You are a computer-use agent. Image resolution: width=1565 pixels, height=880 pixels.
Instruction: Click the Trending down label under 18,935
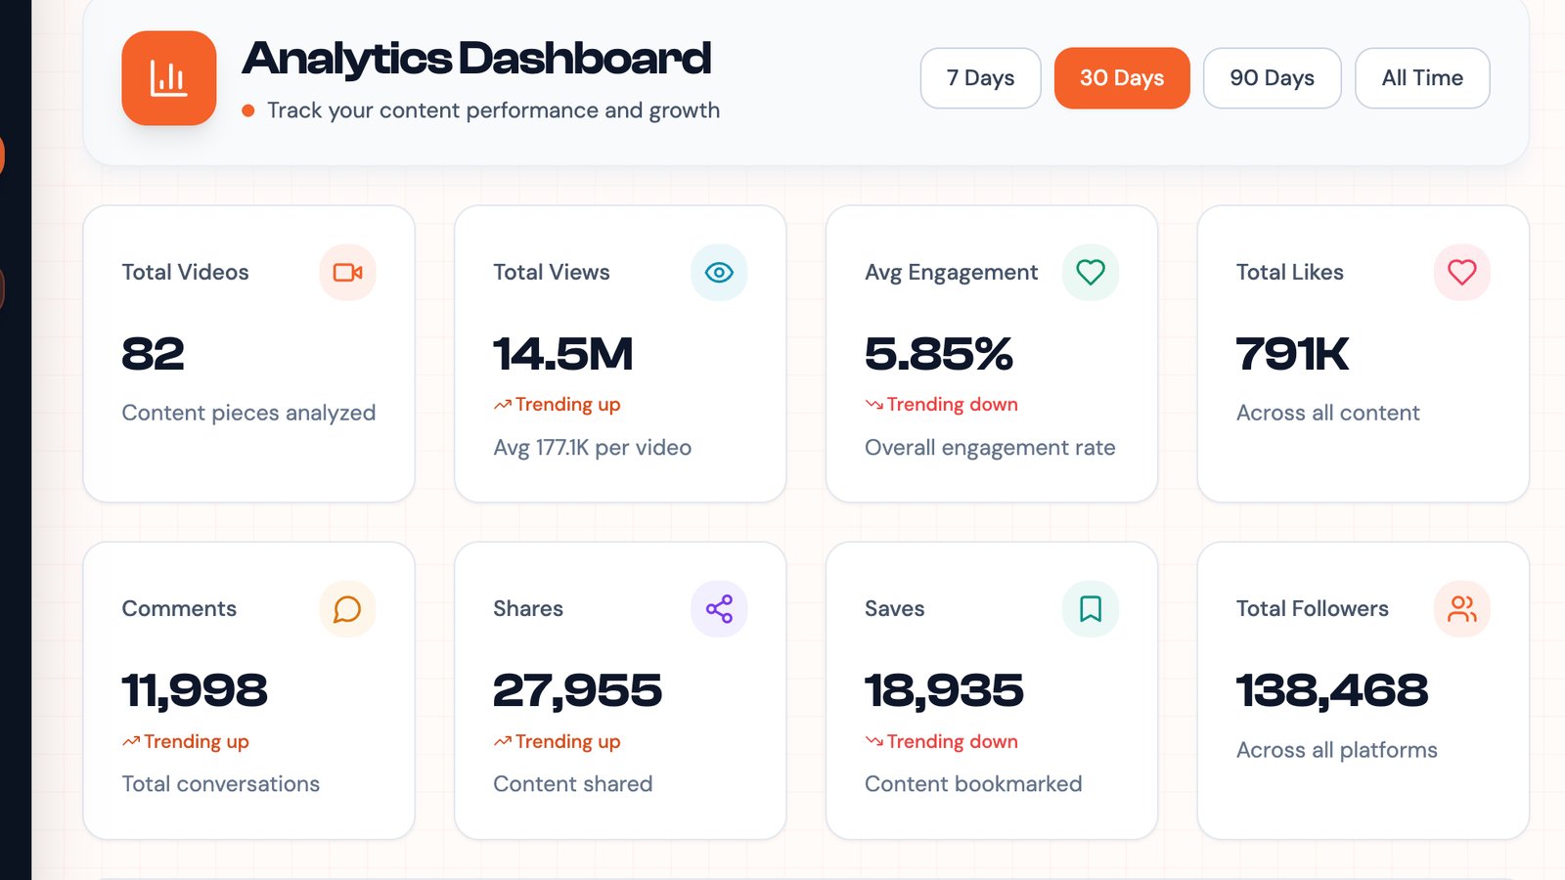click(x=951, y=742)
